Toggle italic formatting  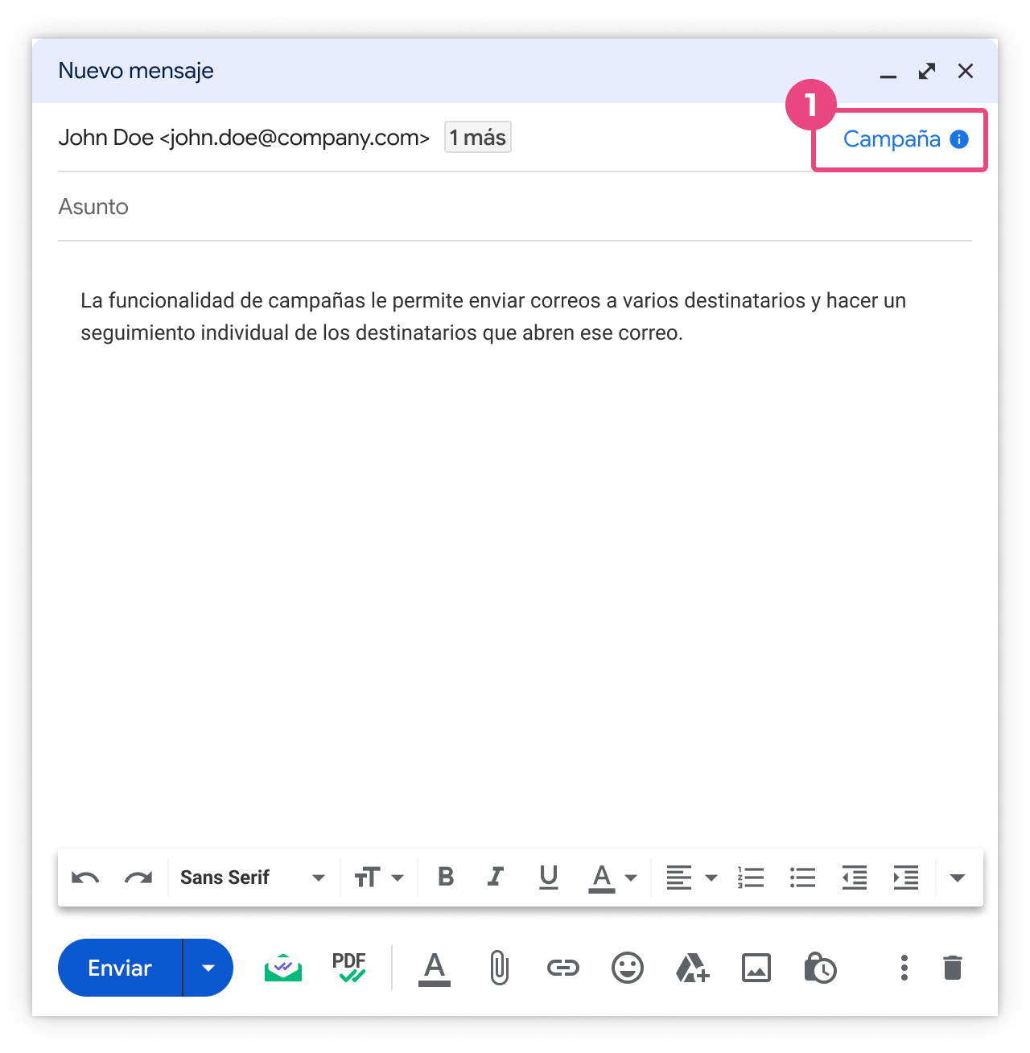tap(496, 877)
